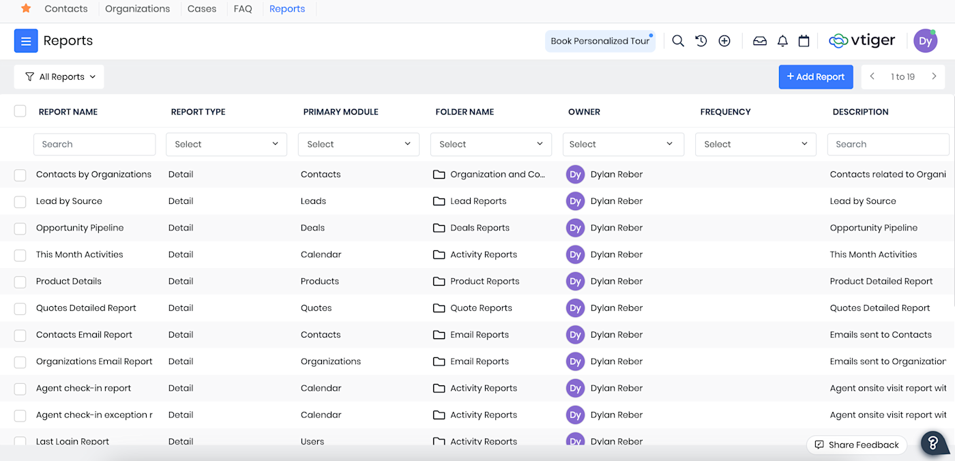Open the hamburger menu beside Reports

[26, 41]
